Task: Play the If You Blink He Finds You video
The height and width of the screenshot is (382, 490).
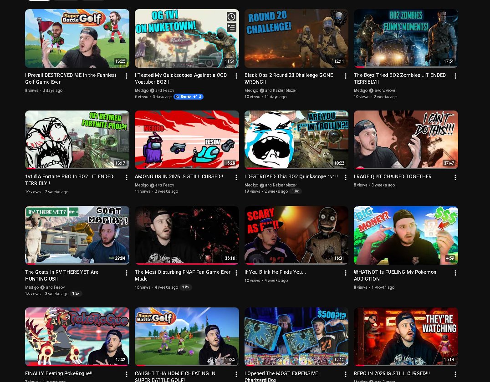Action: [296, 235]
